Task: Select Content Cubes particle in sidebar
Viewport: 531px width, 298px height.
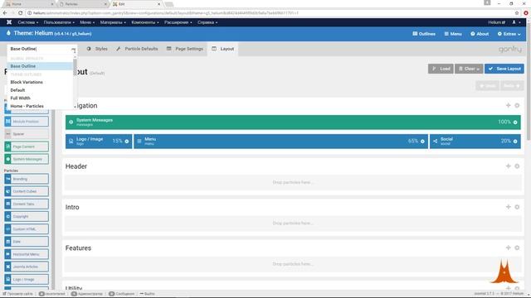Action: pos(27,191)
